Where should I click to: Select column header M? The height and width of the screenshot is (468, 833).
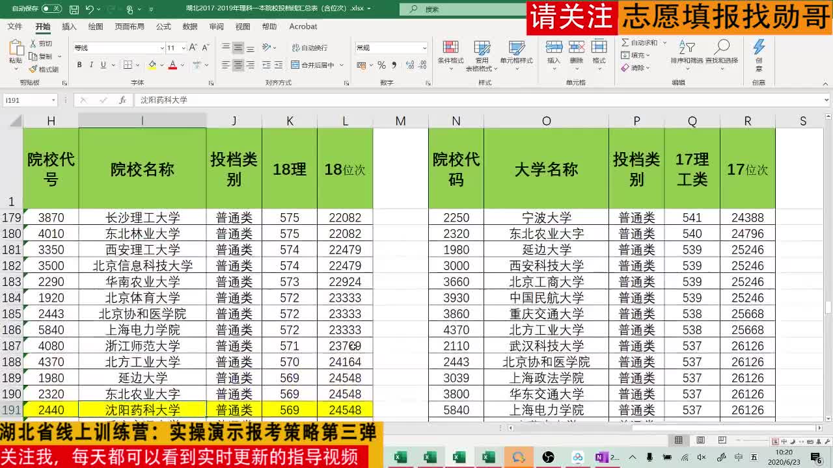pos(400,121)
